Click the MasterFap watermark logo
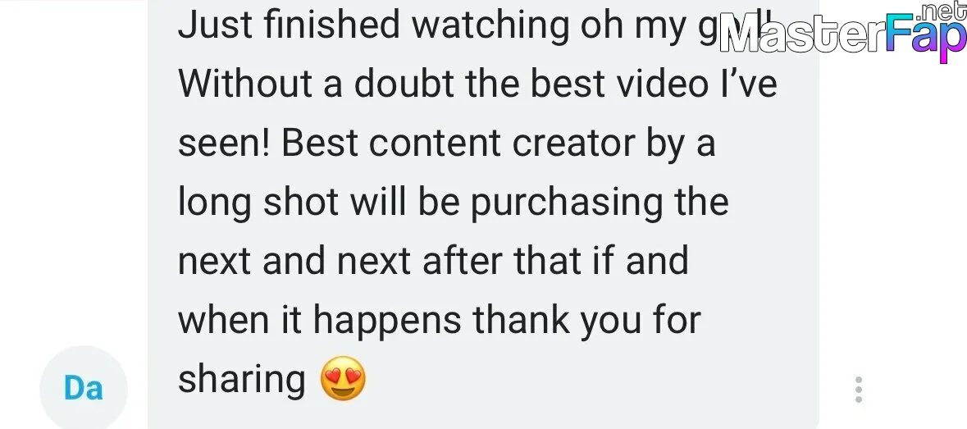This screenshot has height=429, width=967. 842,32
